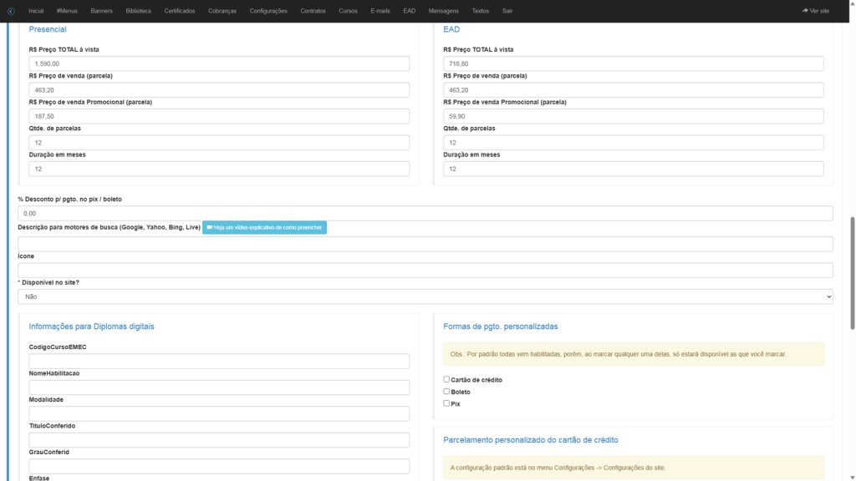
Task: Click the Ícone input field
Action: (x=425, y=271)
